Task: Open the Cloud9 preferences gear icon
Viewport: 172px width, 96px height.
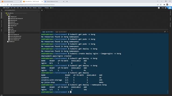Action: [x=166, y=8]
